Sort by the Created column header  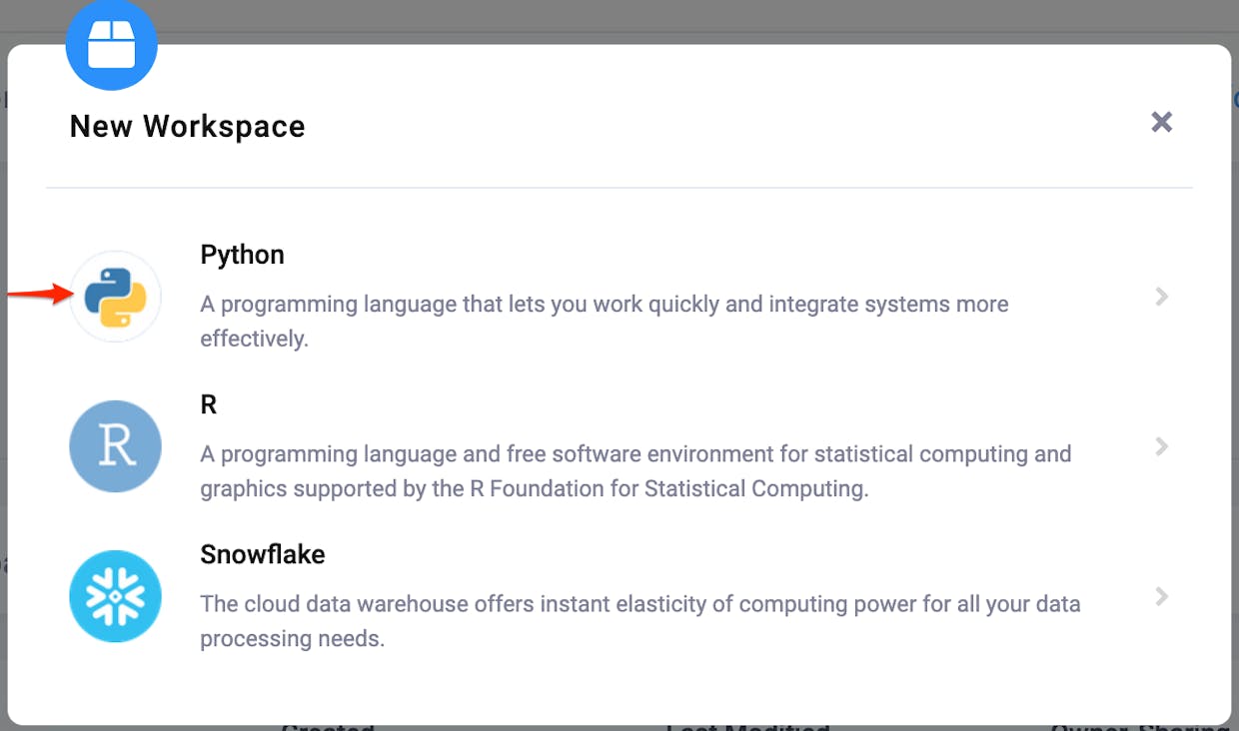328,727
